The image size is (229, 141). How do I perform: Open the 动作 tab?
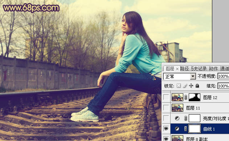coord(213,69)
